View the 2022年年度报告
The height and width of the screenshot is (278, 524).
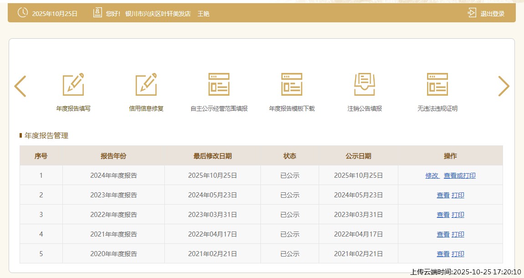(x=443, y=215)
